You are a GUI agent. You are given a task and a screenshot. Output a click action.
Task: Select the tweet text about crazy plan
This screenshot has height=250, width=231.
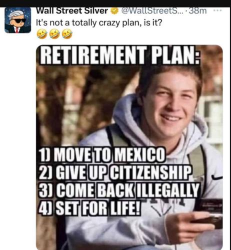click(99, 22)
